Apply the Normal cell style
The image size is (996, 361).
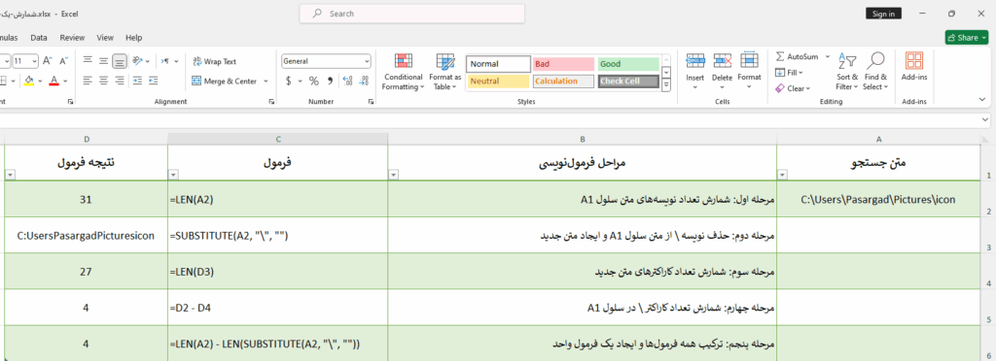499,64
